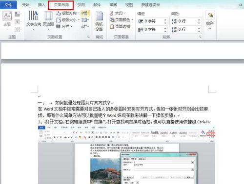Viewport: 244px width, 184px height.
Task: Click the Manuscript Paper Settings (稿纸设置) icon
Action: click(x=99, y=21)
